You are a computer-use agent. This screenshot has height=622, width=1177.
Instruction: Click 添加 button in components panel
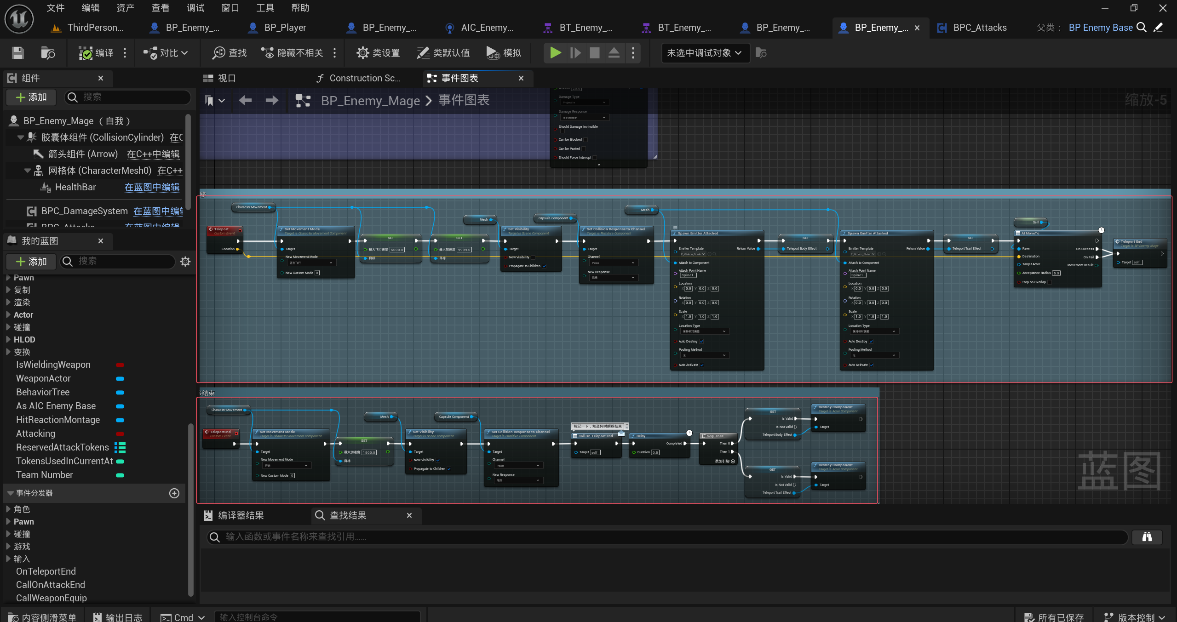[31, 97]
